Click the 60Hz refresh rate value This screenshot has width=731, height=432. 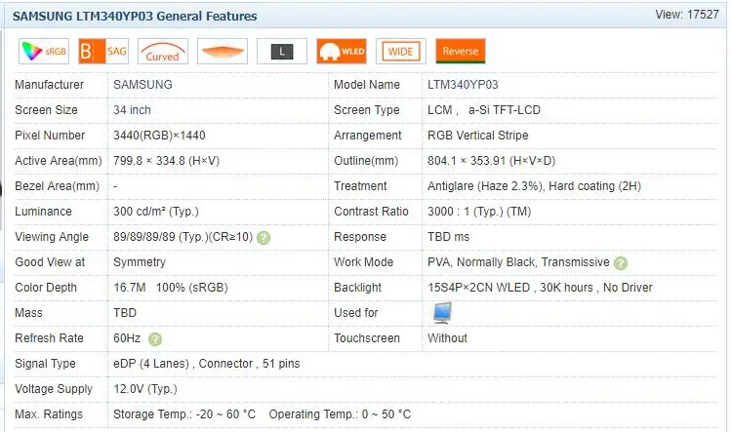(x=127, y=338)
